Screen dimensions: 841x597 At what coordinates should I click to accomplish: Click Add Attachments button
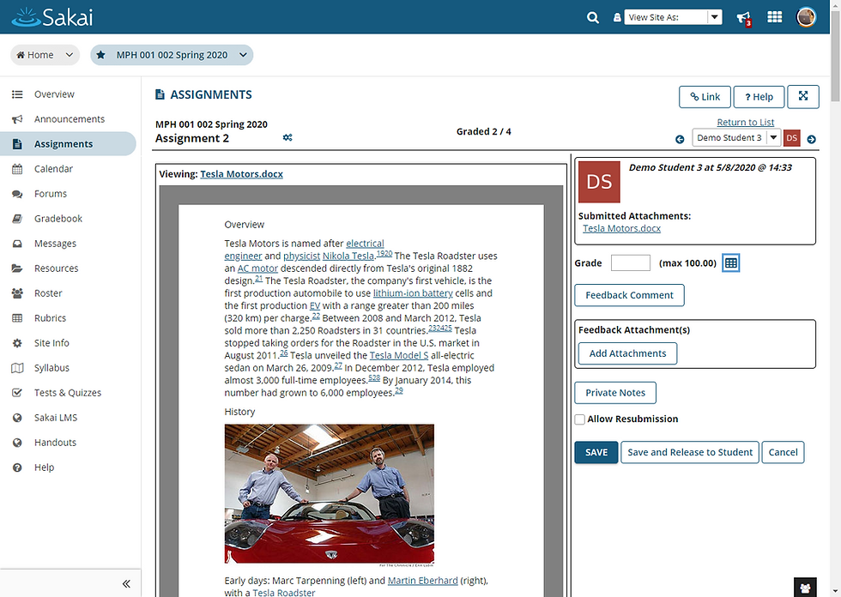(627, 353)
